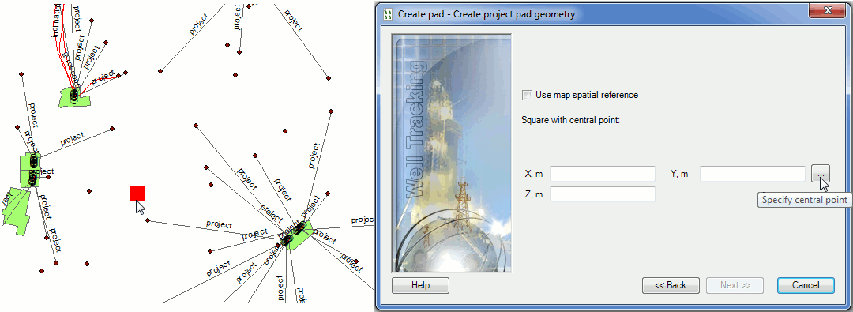853x312 pixels.
Task: Click the red square pad marker on map
Action: (137, 194)
